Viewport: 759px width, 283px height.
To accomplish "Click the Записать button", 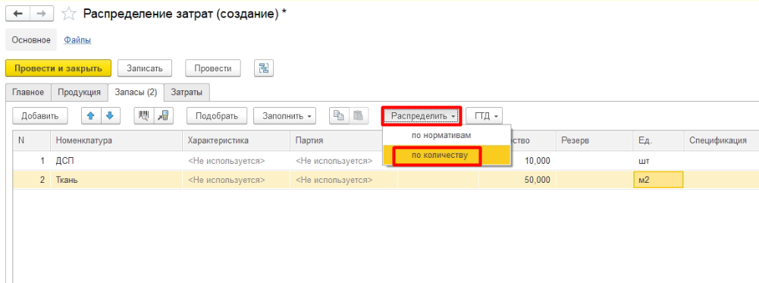I will point(145,68).
